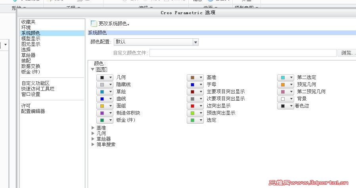Expand the 简单搜索 color group
This screenshot has width=356, height=188.
[93, 144]
